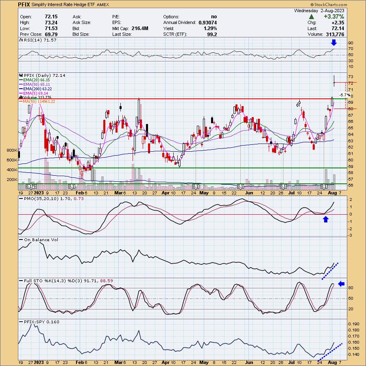Screen dimensions: 366x366
Task: Click the EPS: label
Action: (x=116, y=23)
